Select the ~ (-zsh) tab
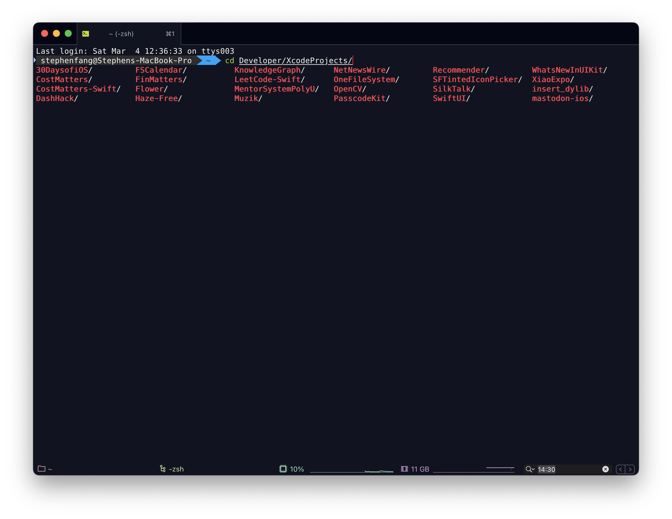This screenshot has width=672, height=519. pos(129,34)
